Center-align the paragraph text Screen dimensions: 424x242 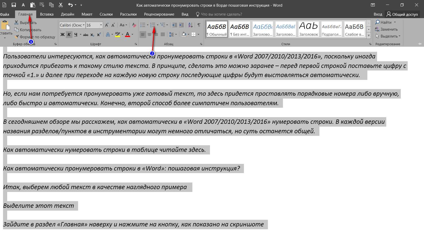pyautogui.click(x=149, y=34)
